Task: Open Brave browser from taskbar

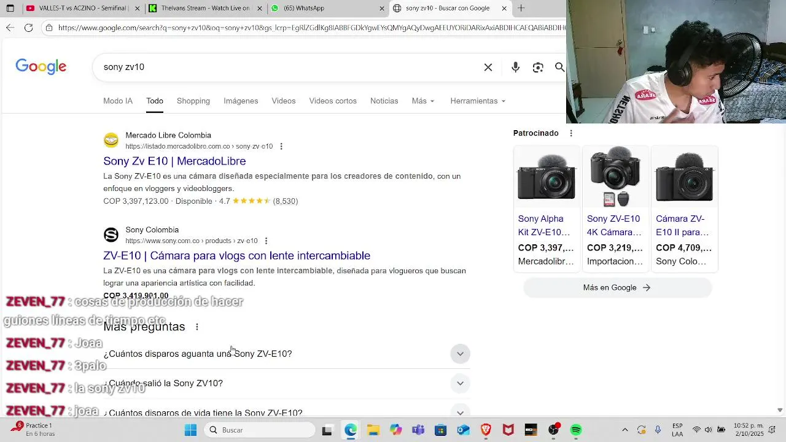Action: click(x=486, y=430)
